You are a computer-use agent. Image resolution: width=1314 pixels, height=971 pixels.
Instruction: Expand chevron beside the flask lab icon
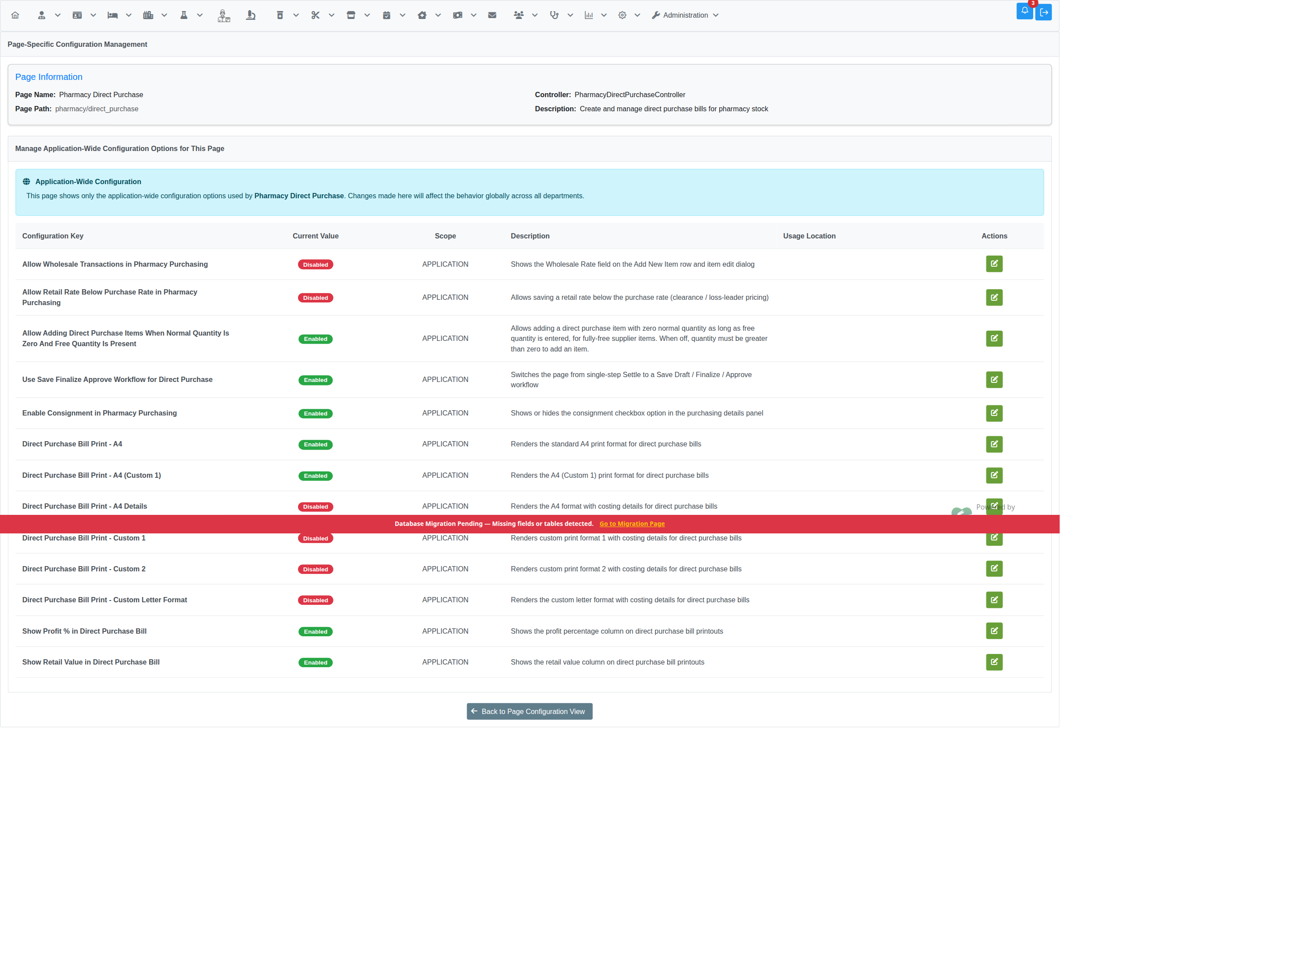click(x=200, y=15)
